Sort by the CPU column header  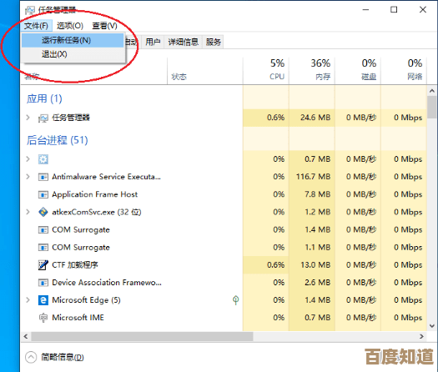[266, 70]
